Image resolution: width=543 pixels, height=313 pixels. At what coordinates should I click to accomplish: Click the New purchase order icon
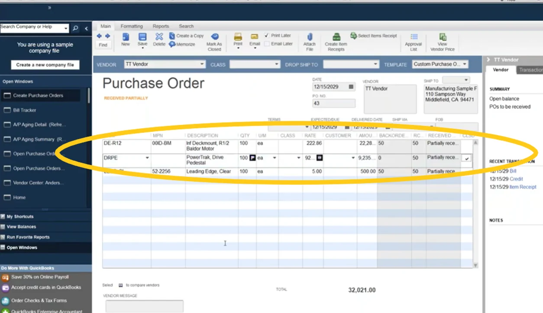coord(126,38)
